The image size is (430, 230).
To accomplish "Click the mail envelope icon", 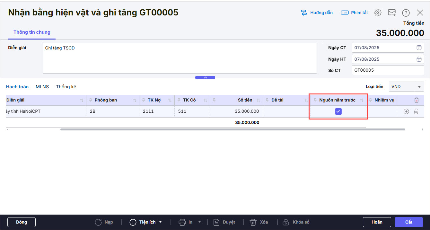I will 392,13.
